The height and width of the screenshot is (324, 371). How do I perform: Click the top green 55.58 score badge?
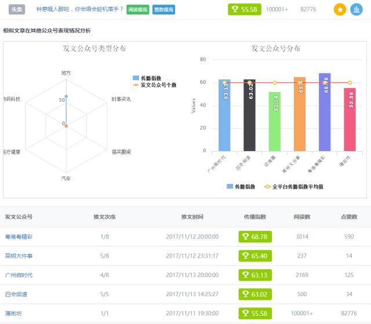(245, 9)
